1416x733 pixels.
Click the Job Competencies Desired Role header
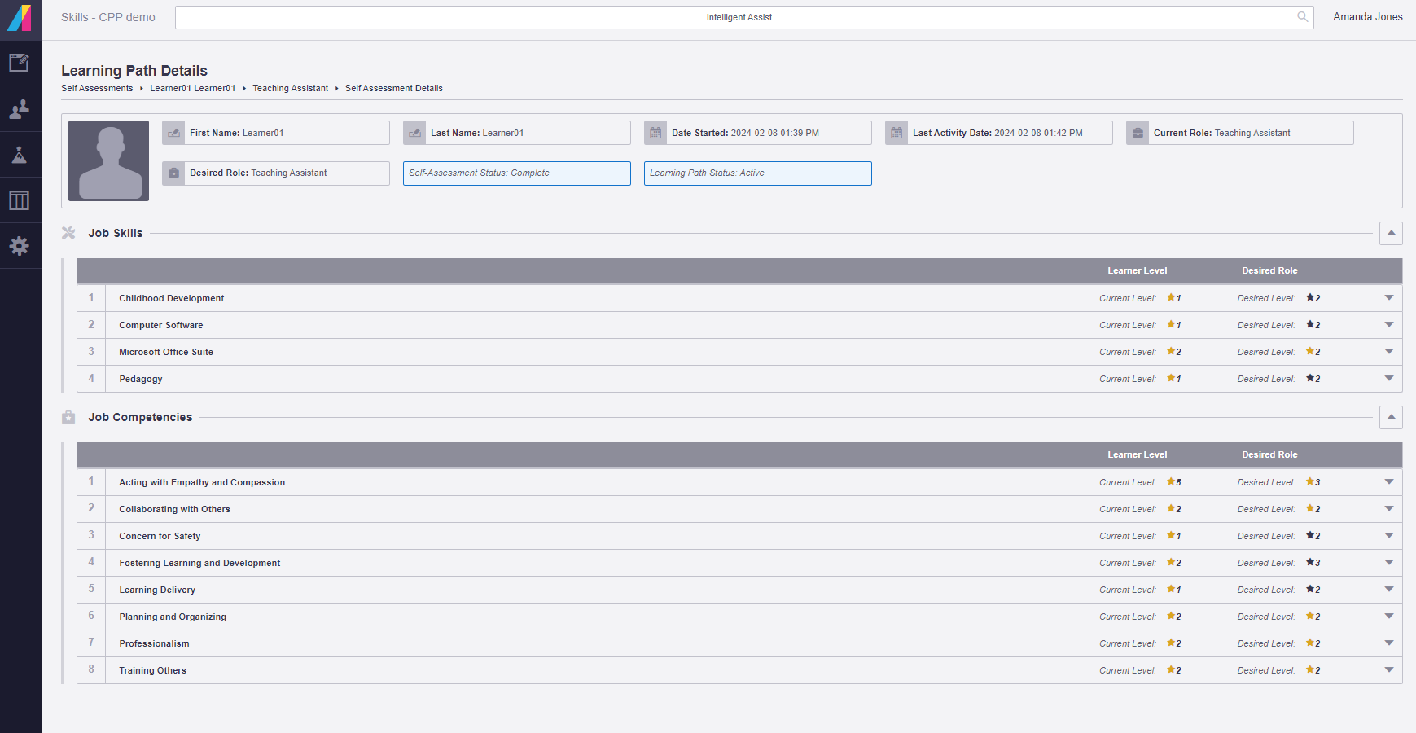(x=1269, y=455)
